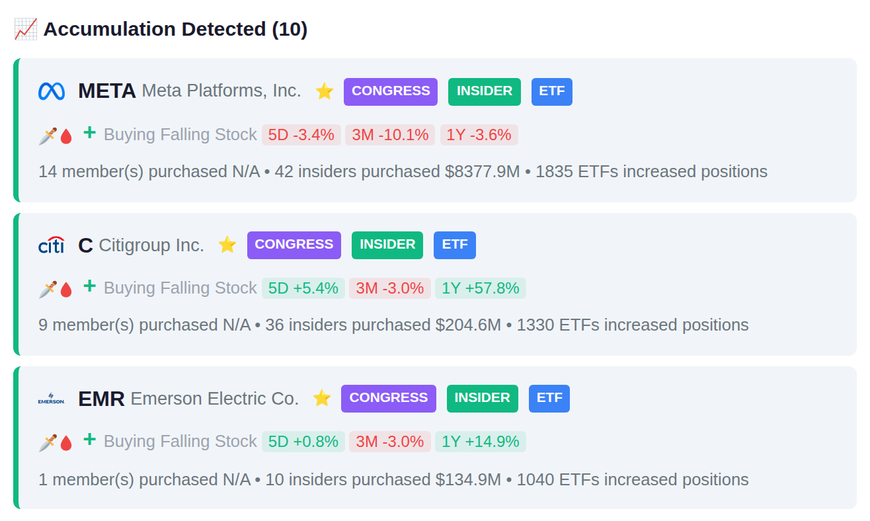Click the green plus icon in EMR card

(x=89, y=440)
